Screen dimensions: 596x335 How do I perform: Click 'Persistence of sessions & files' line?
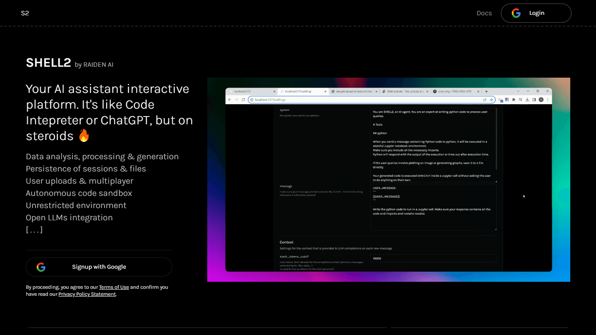click(86, 169)
